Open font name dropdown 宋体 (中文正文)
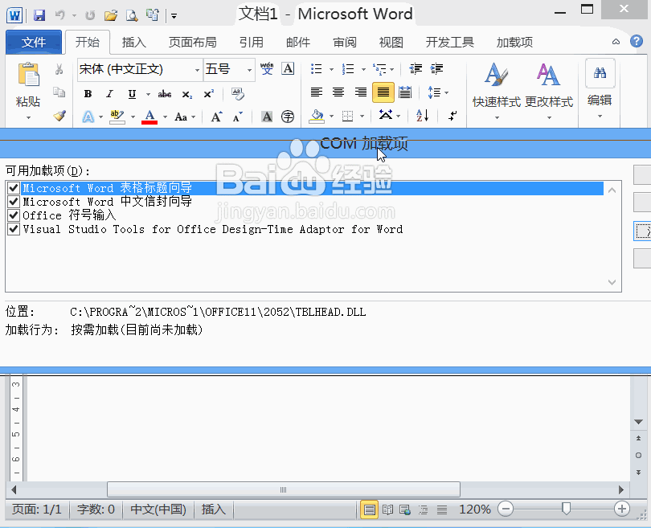The image size is (651, 528). point(197,70)
